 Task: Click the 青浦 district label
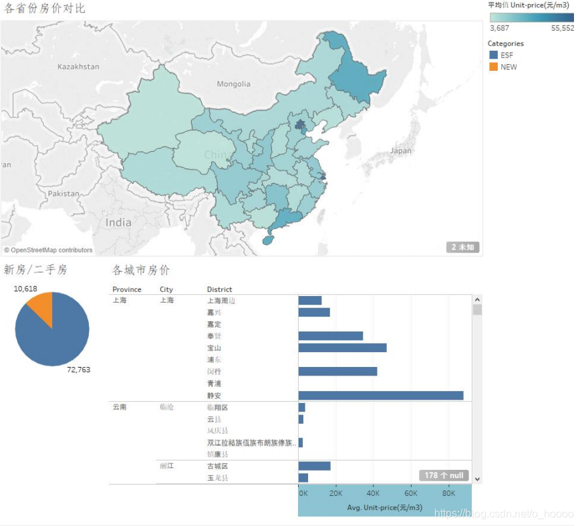coord(214,384)
